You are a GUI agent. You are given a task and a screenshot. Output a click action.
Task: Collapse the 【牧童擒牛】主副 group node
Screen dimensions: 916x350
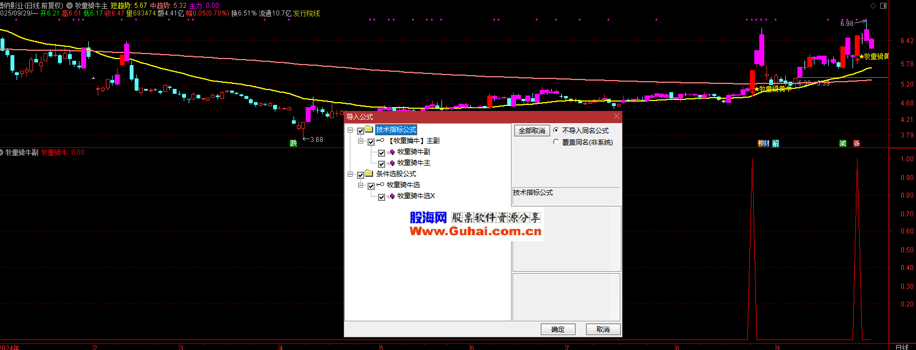pos(360,141)
